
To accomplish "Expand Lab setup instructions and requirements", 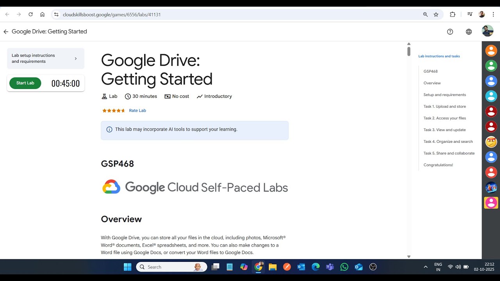I will [x=46, y=59].
